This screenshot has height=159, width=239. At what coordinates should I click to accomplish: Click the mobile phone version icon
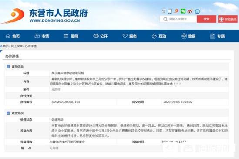[x=169, y=11]
